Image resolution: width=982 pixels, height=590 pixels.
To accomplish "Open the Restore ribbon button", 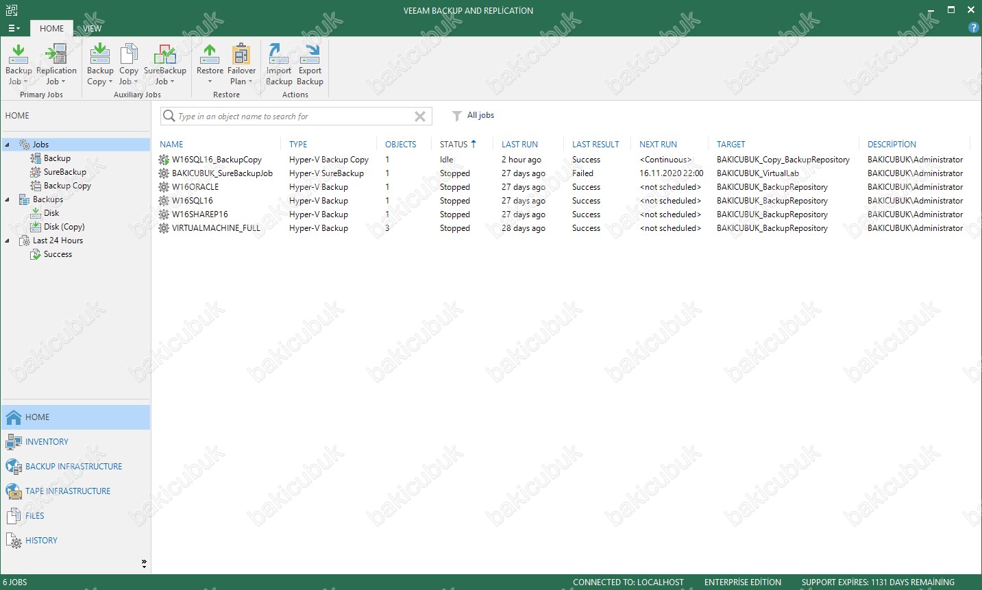I will [210, 64].
